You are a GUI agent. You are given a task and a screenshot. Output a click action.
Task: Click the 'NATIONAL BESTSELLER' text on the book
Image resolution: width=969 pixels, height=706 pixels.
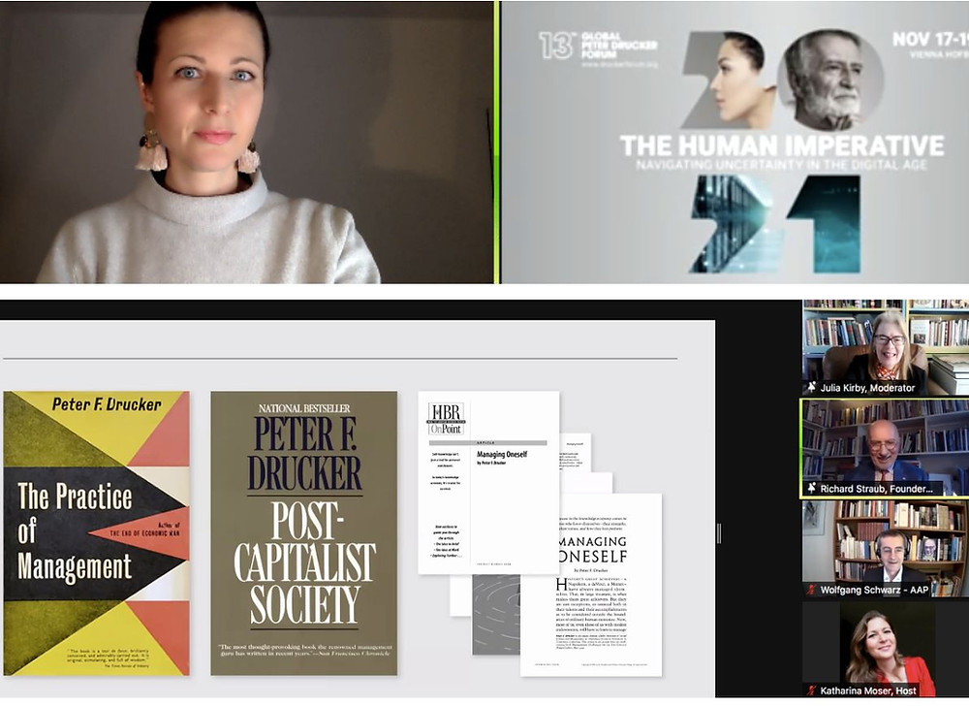point(304,408)
